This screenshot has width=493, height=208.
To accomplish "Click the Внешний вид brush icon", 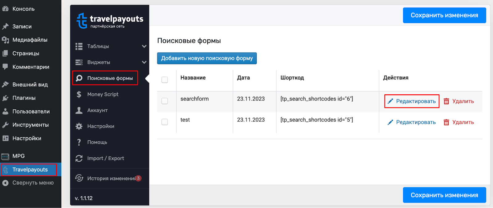I will tap(5, 84).
